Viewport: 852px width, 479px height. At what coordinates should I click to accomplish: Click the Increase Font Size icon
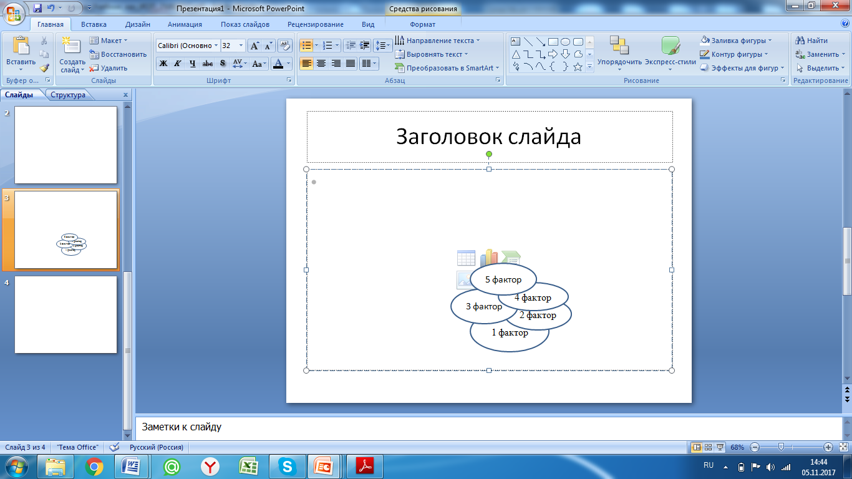[x=254, y=46]
